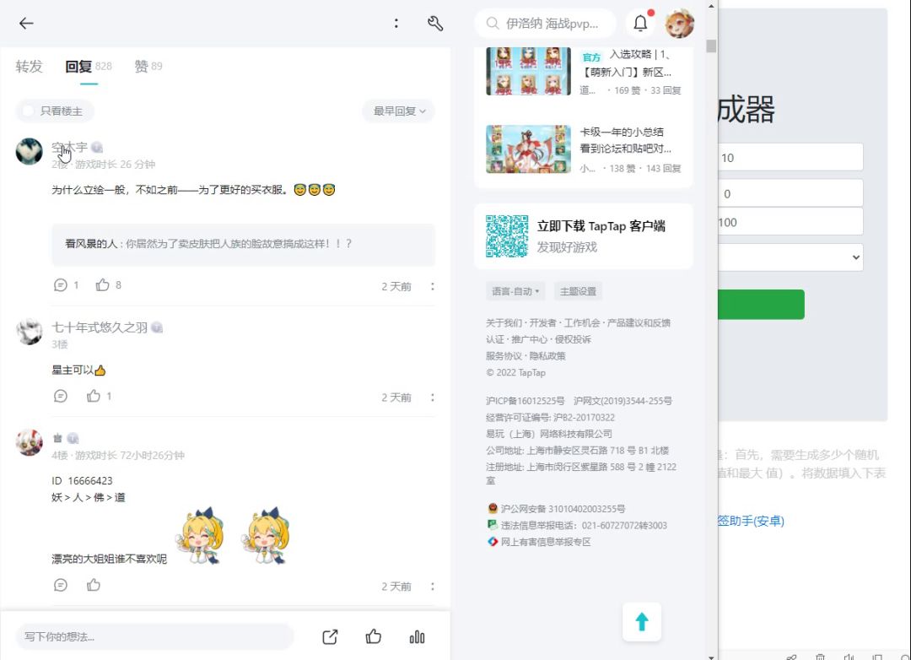The image size is (911, 660).
Task: Click the 写下你的想法 comment input
Action: pyautogui.click(x=154, y=636)
